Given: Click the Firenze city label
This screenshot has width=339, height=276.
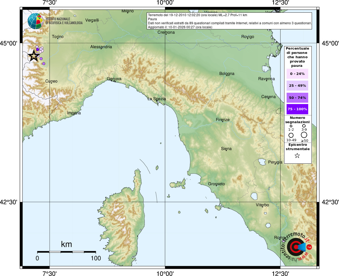Looking at the screenshot, I should coord(223,120).
